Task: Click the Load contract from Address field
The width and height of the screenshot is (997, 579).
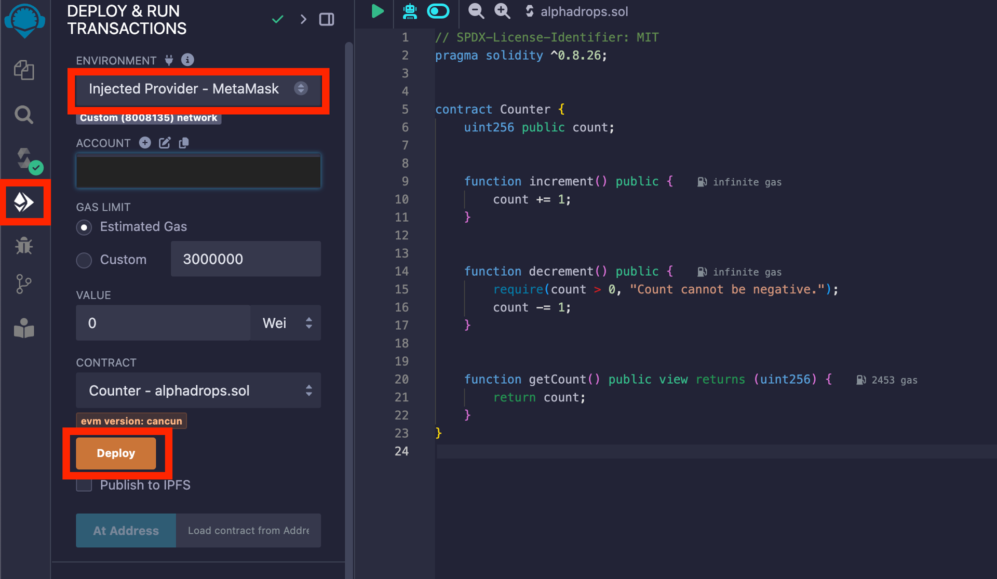Action: tap(248, 531)
